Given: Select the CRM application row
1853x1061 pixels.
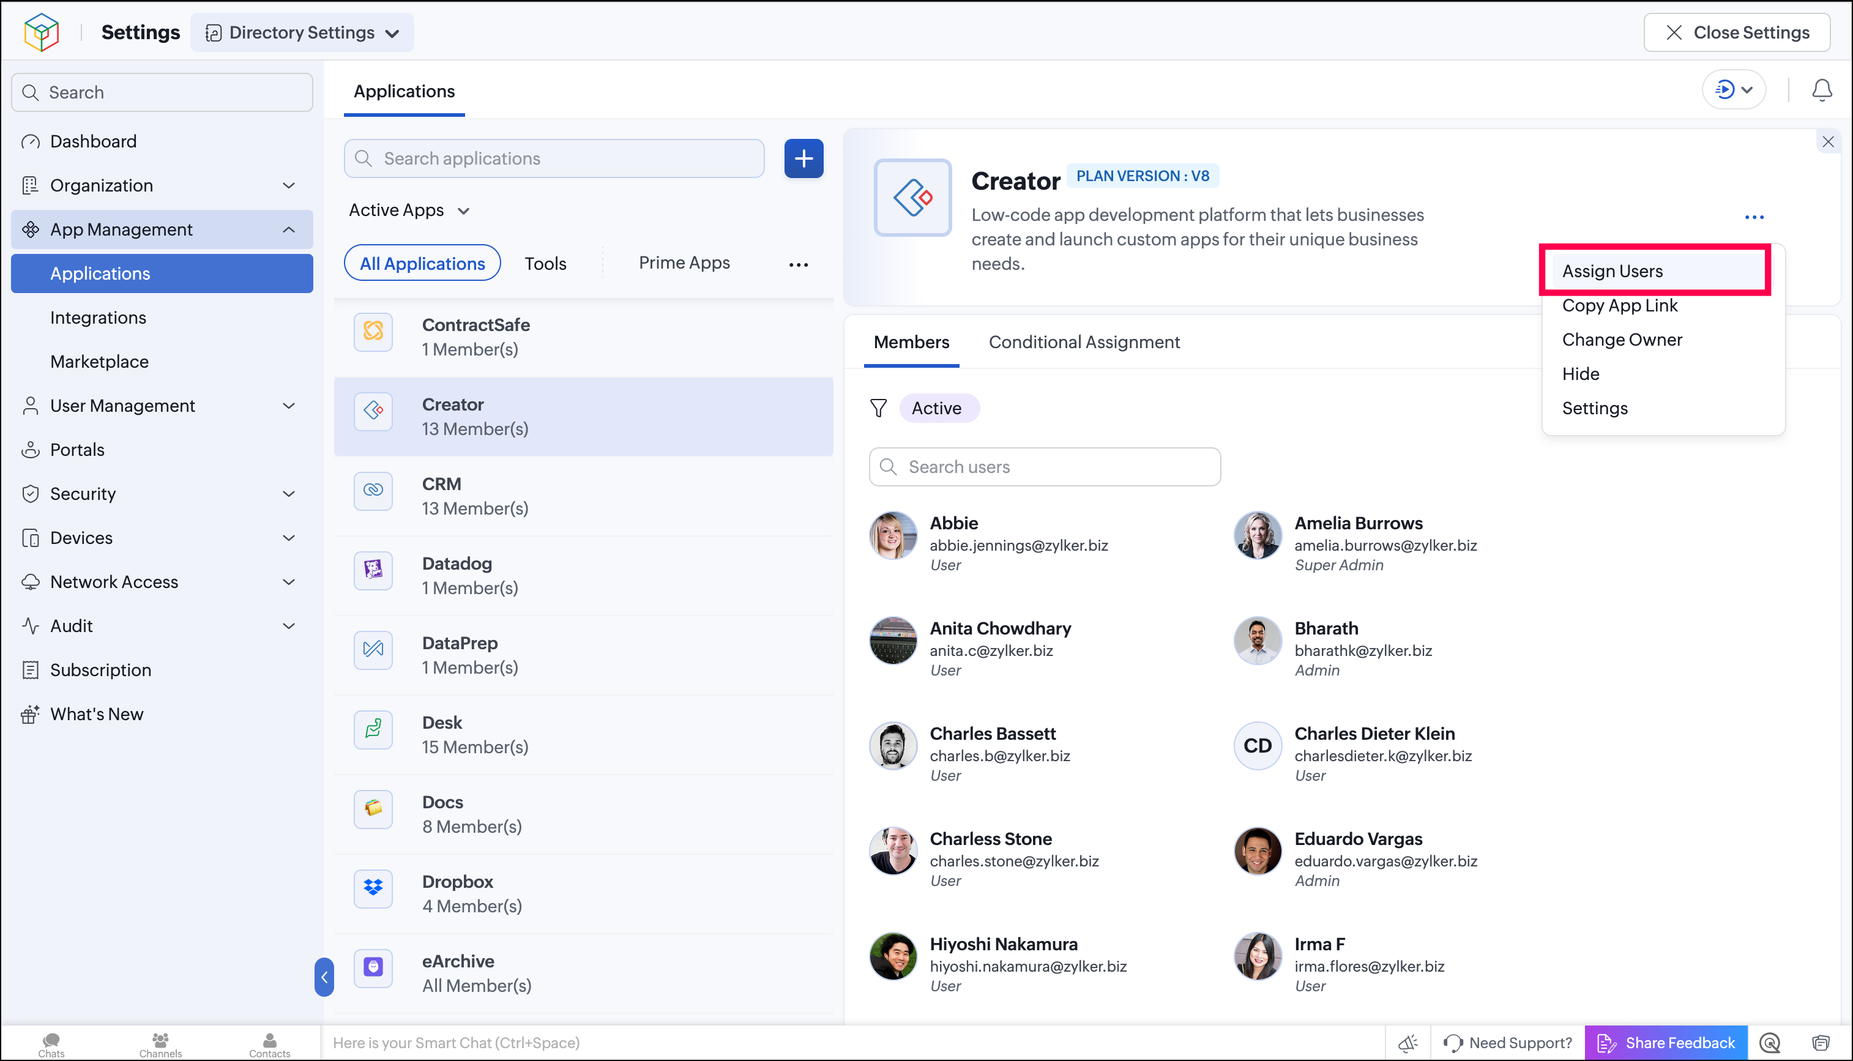Looking at the screenshot, I should (584, 496).
